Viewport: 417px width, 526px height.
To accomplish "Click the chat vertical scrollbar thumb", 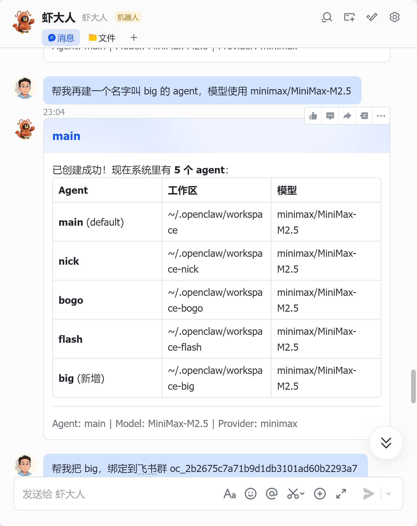I will 413,386.
